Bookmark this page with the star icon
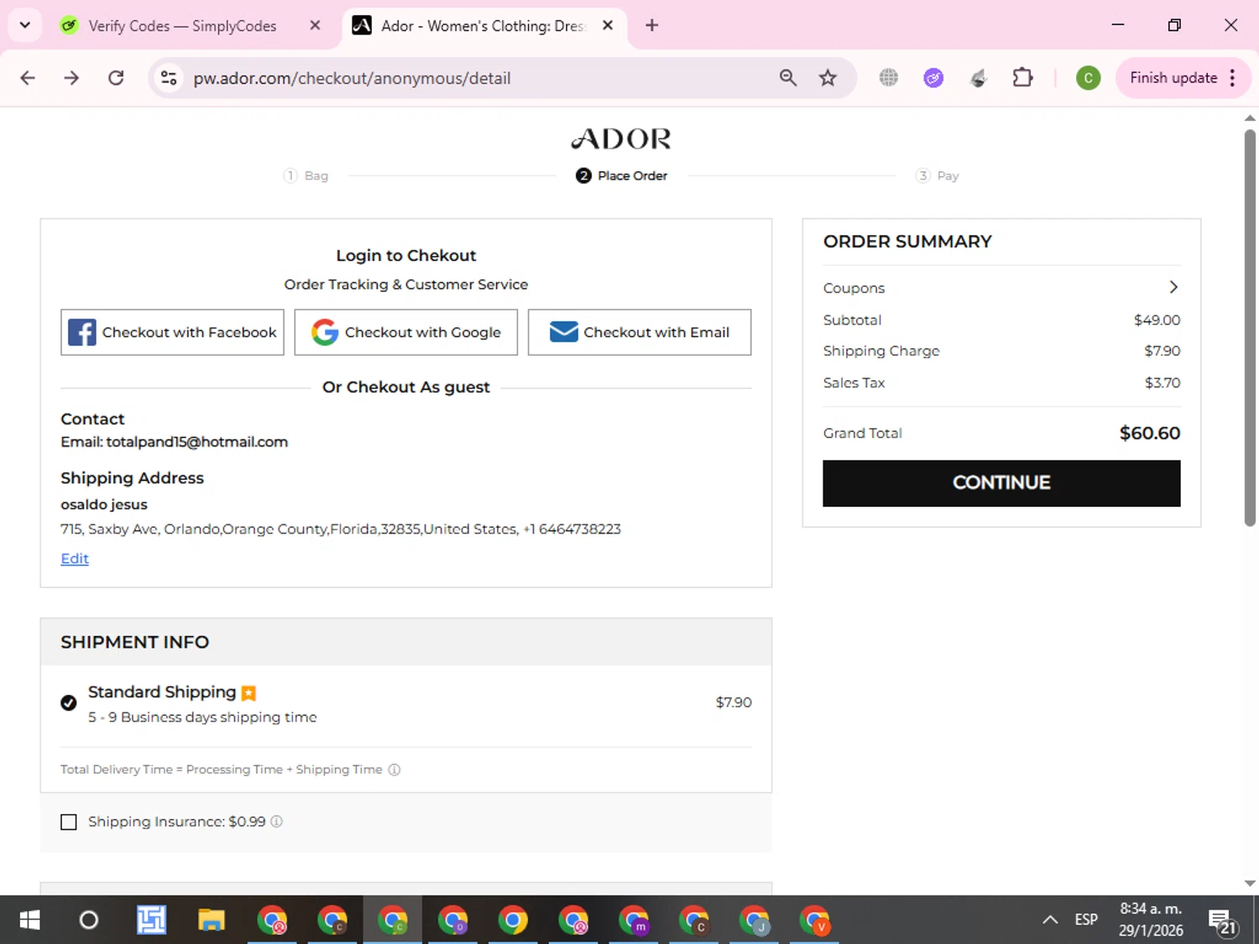 click(x=828, y=78)
